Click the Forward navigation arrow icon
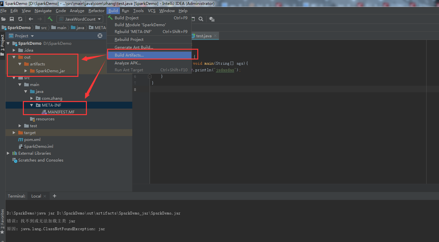 (39, 19)
